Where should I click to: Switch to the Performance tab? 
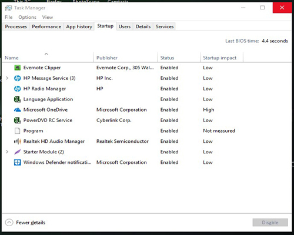click(46, 26)
